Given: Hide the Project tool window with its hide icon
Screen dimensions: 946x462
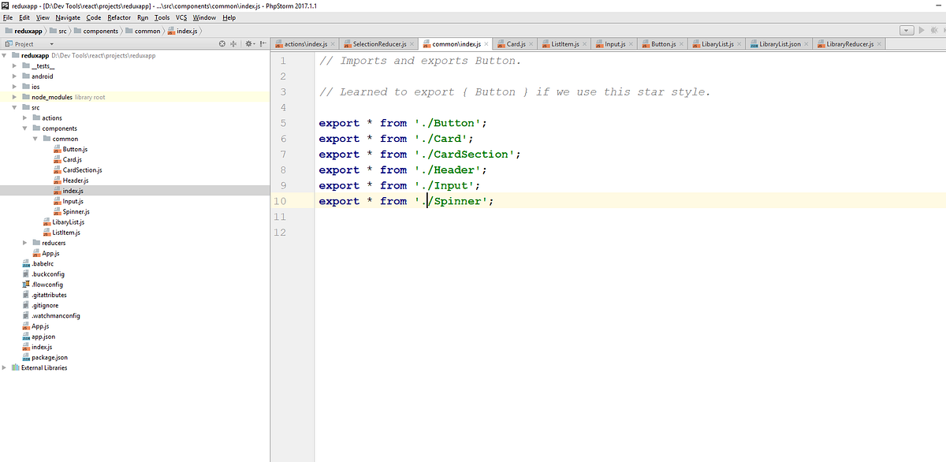Looking at the screenshot, I should tap(263, 43).
